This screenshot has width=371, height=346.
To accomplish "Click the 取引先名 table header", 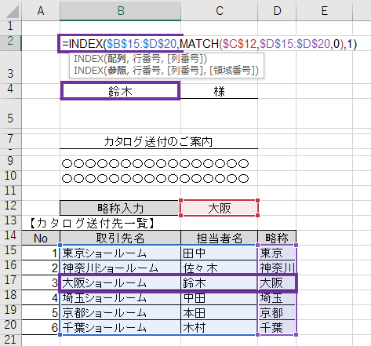I will pos(120,238).
